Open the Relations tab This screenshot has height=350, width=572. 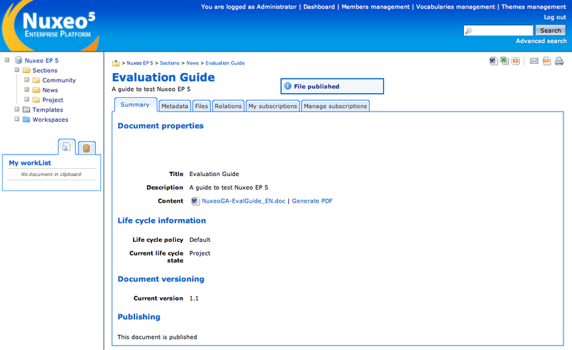click(228, 106)
